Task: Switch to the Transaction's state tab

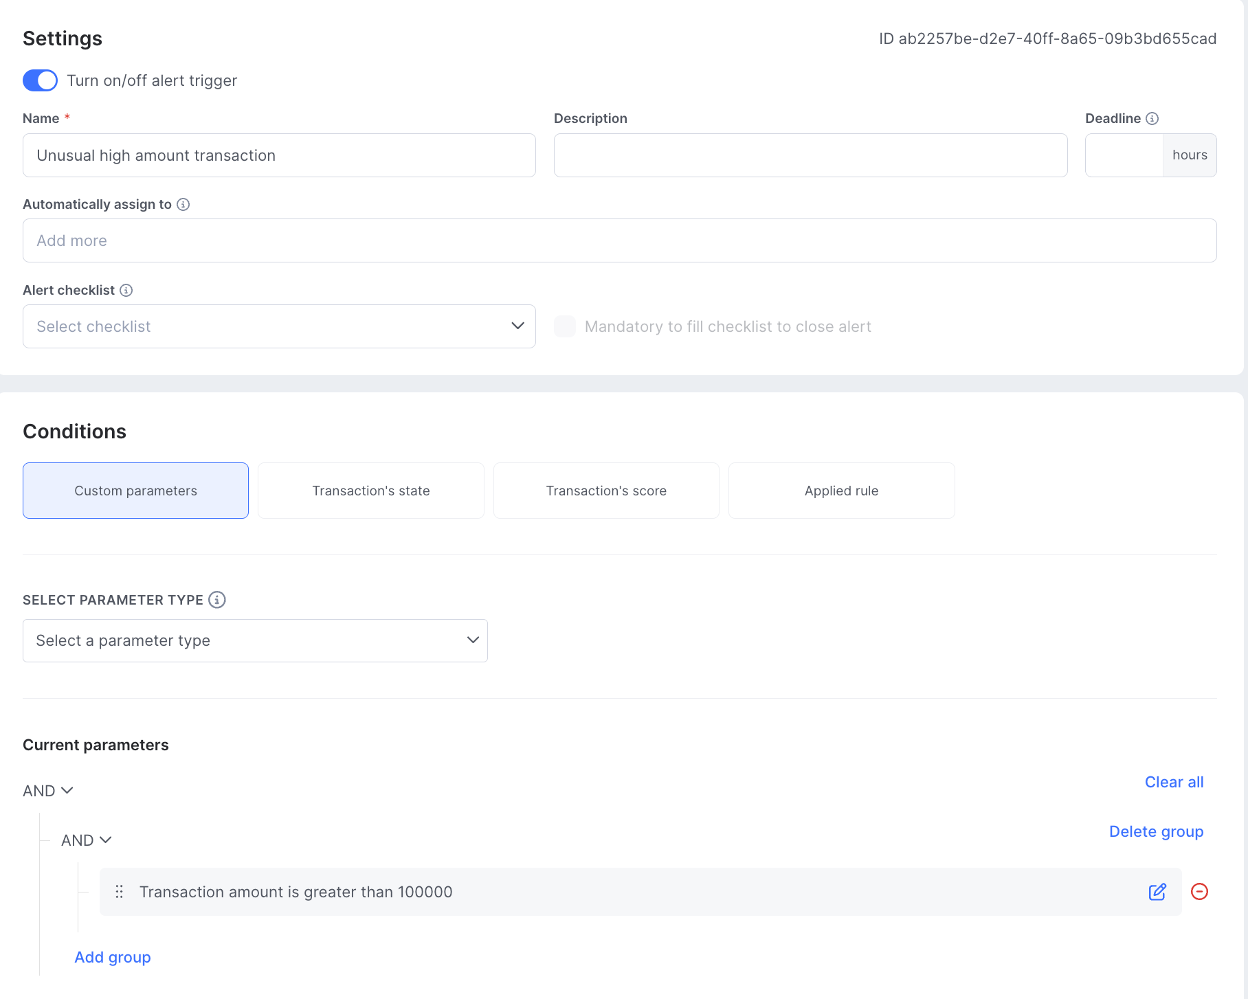Action: [371, 491]
